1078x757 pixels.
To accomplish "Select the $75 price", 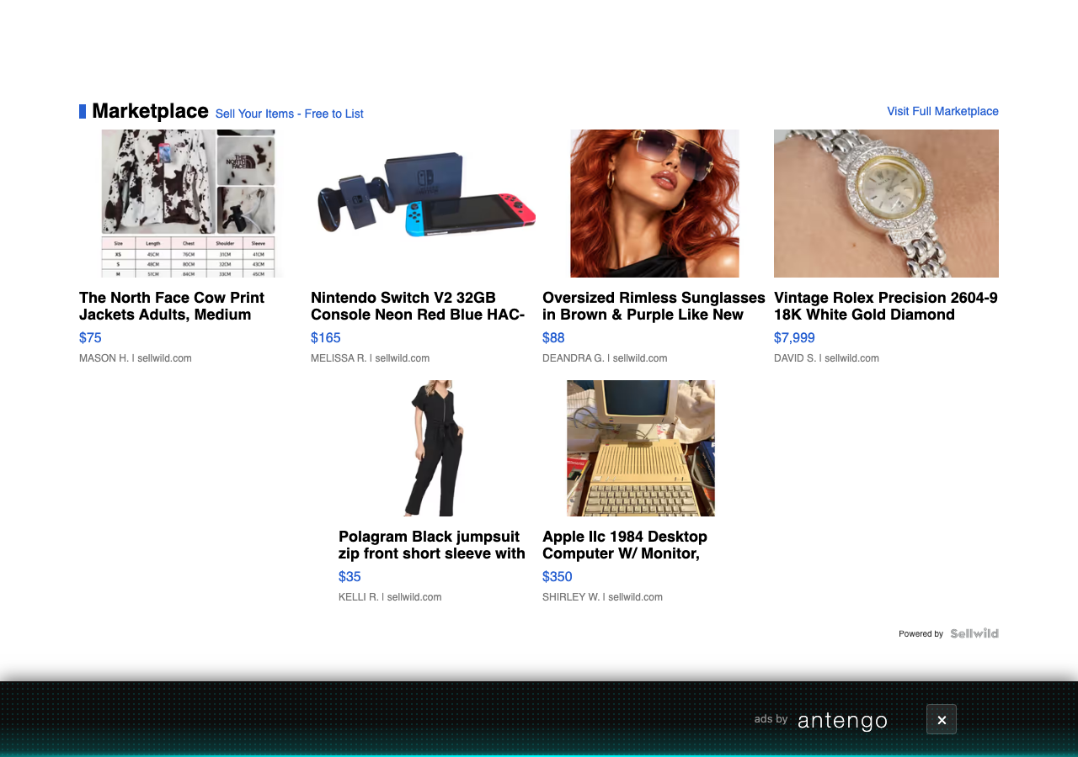I will 90,338.
